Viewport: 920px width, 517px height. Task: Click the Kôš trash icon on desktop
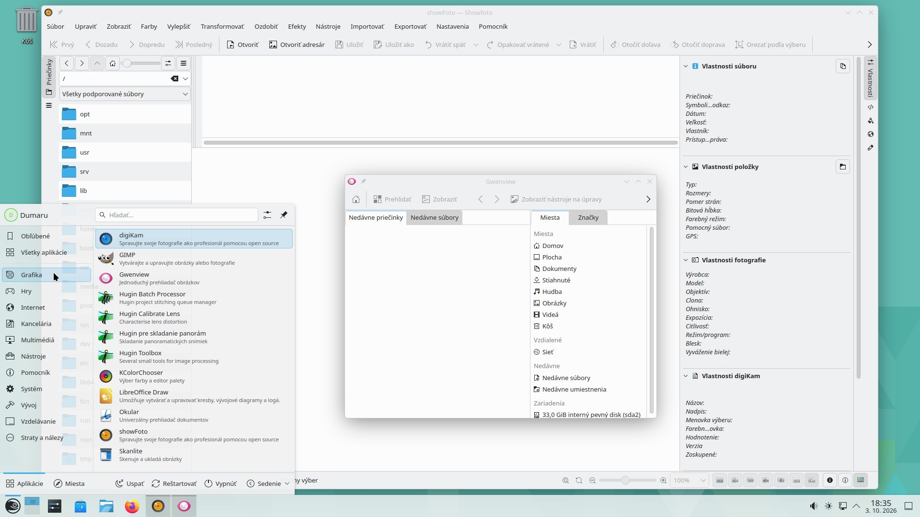click(27, 25)
